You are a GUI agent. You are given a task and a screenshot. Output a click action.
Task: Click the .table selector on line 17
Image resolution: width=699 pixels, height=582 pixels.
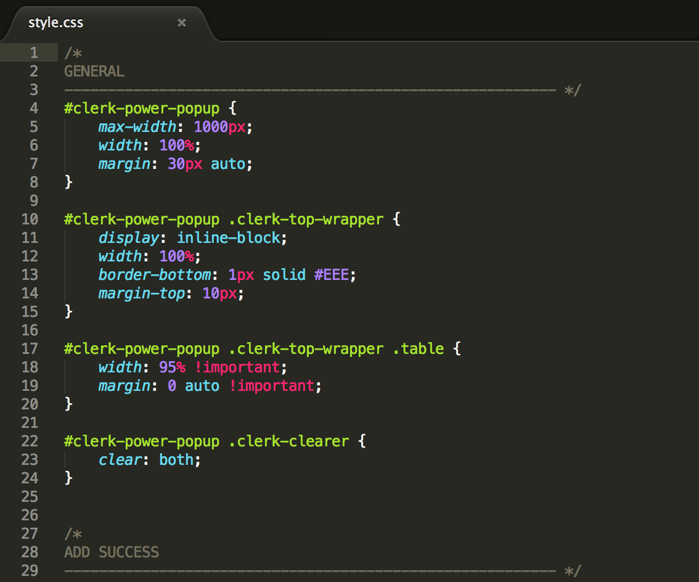click(418, 349)
